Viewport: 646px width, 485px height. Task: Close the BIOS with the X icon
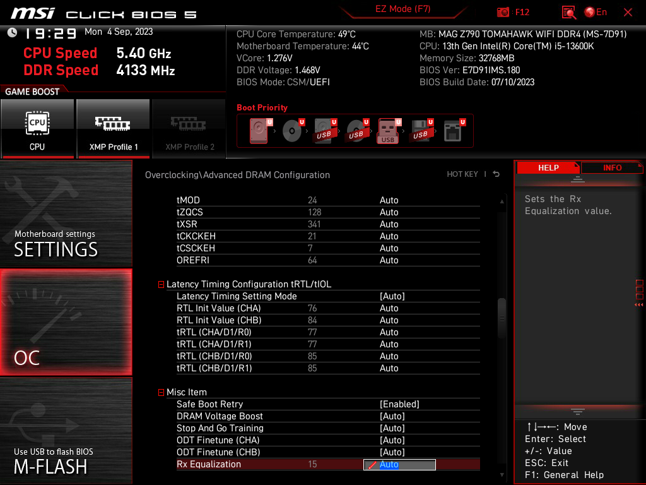(x=628, y=13)
